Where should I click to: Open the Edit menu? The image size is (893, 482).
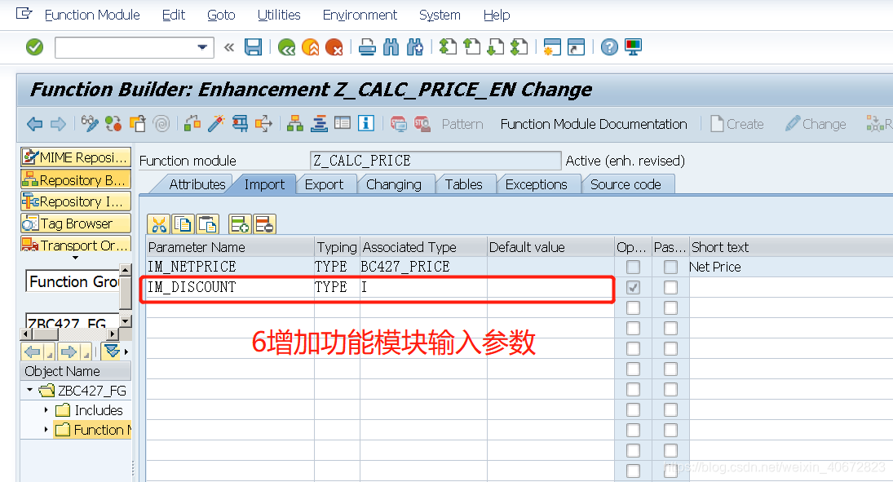click(x=174, y=15)
